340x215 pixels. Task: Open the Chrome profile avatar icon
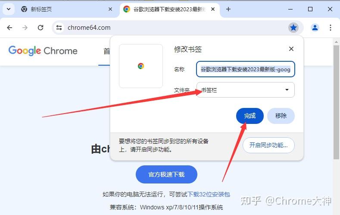[x=315, y=28]
